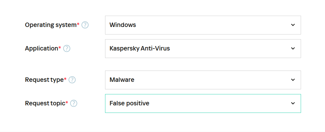Click the Application field label

(41, 49)
